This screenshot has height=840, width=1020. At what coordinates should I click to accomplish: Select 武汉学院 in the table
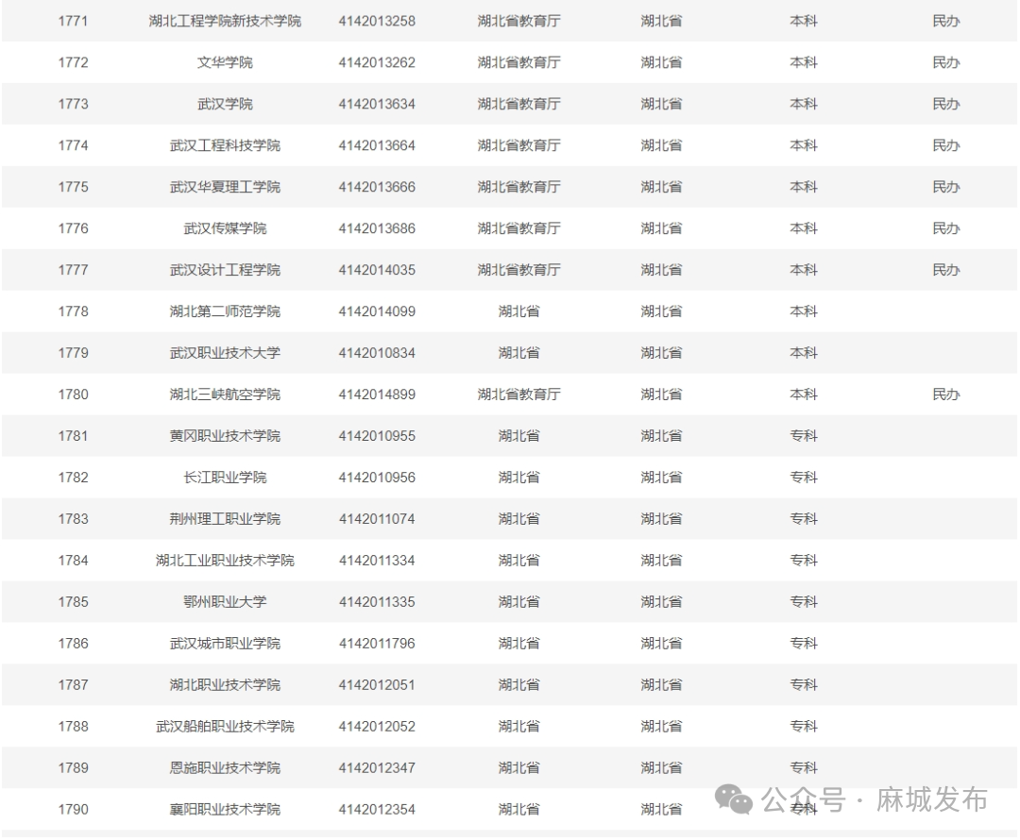(x=225, y=104)
